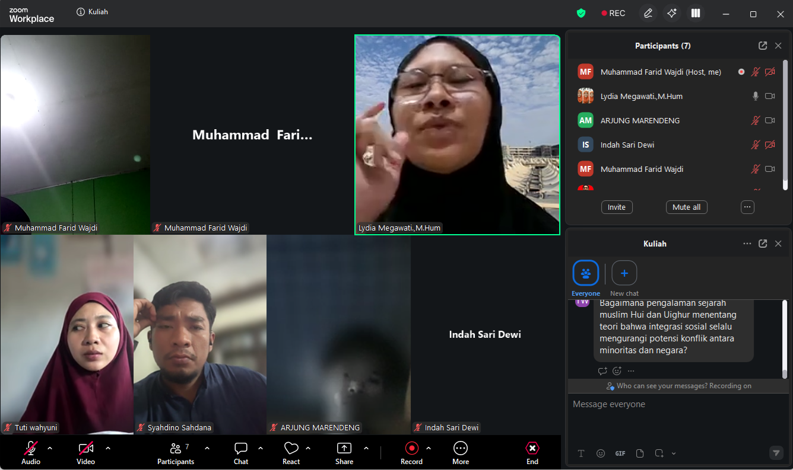Expand the small arrow beside composer screenshot icon
Image resolution: width=793 pixels, height=470 pixels.
[674, 453]
